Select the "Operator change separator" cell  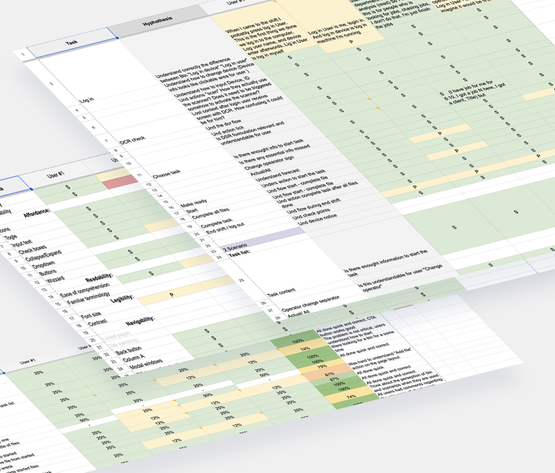[310, 304]
